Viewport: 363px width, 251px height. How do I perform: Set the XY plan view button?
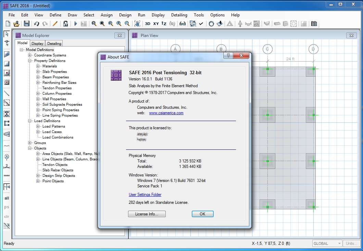point(156,24)
